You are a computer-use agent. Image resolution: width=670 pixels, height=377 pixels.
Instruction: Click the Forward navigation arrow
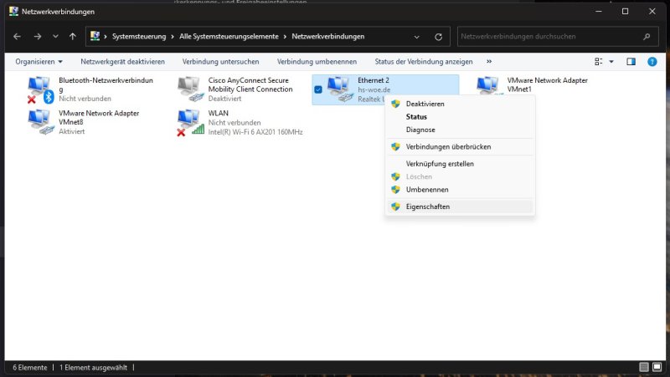pos(38,37)
